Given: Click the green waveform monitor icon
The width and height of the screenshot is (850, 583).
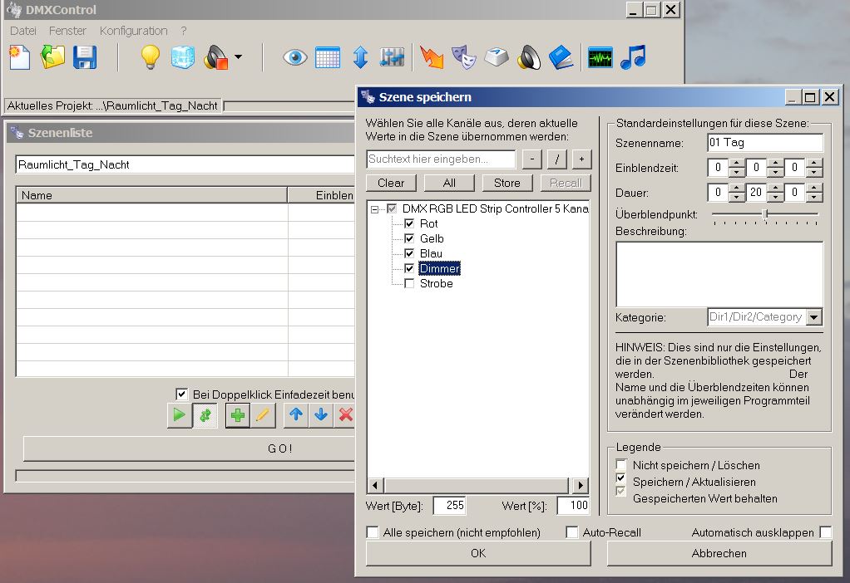Looking at the screenshot, I should tap(600, 57).
